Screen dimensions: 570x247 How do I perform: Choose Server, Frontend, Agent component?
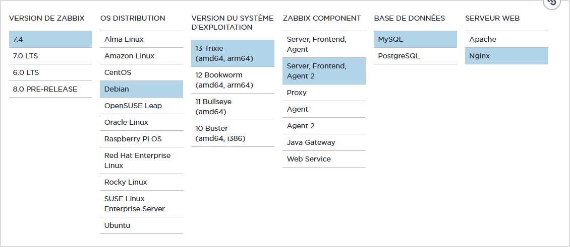(x=324, y=44)
